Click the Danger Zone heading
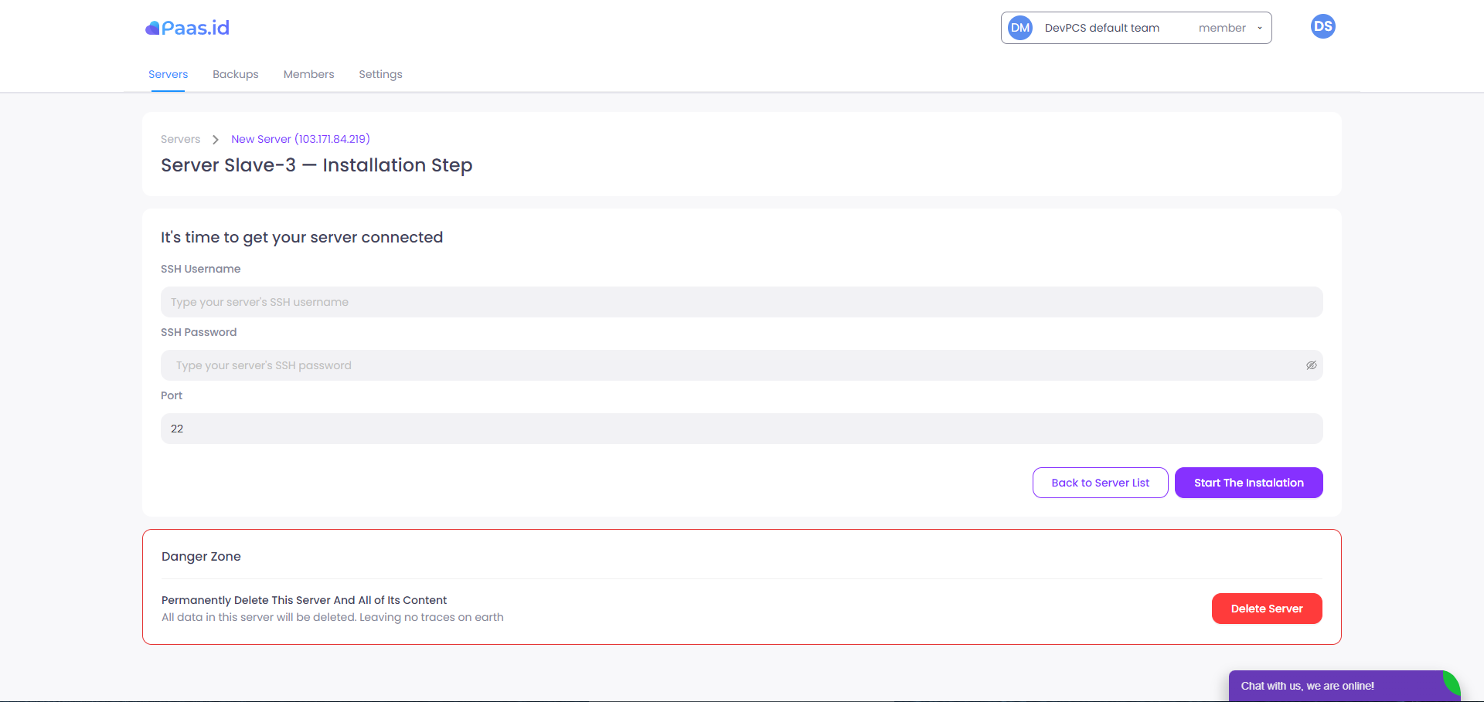Screen dimensions: 1484x702 (201, 556)
